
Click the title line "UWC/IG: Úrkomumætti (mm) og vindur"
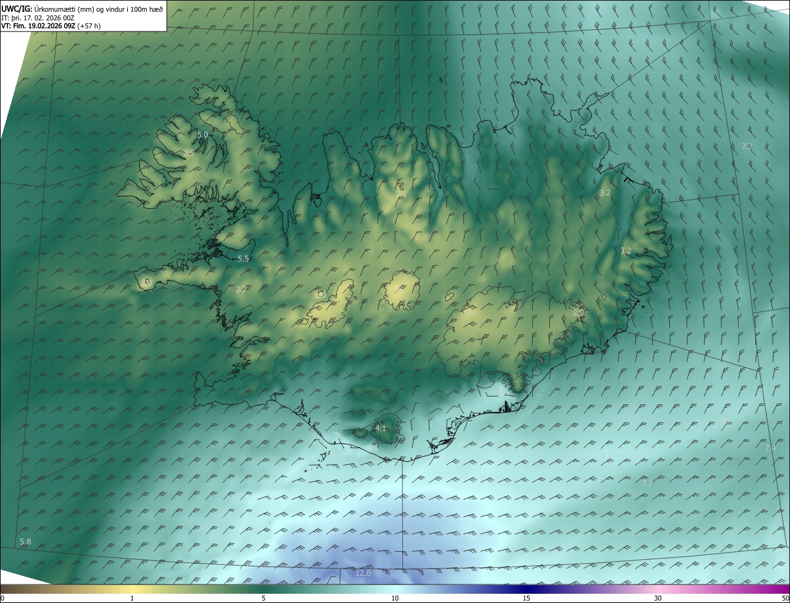tap(82, 9)
